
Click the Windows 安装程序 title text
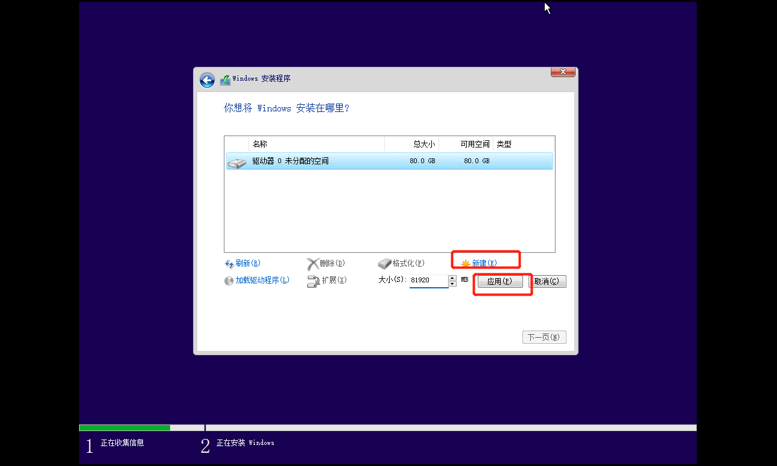261,79
